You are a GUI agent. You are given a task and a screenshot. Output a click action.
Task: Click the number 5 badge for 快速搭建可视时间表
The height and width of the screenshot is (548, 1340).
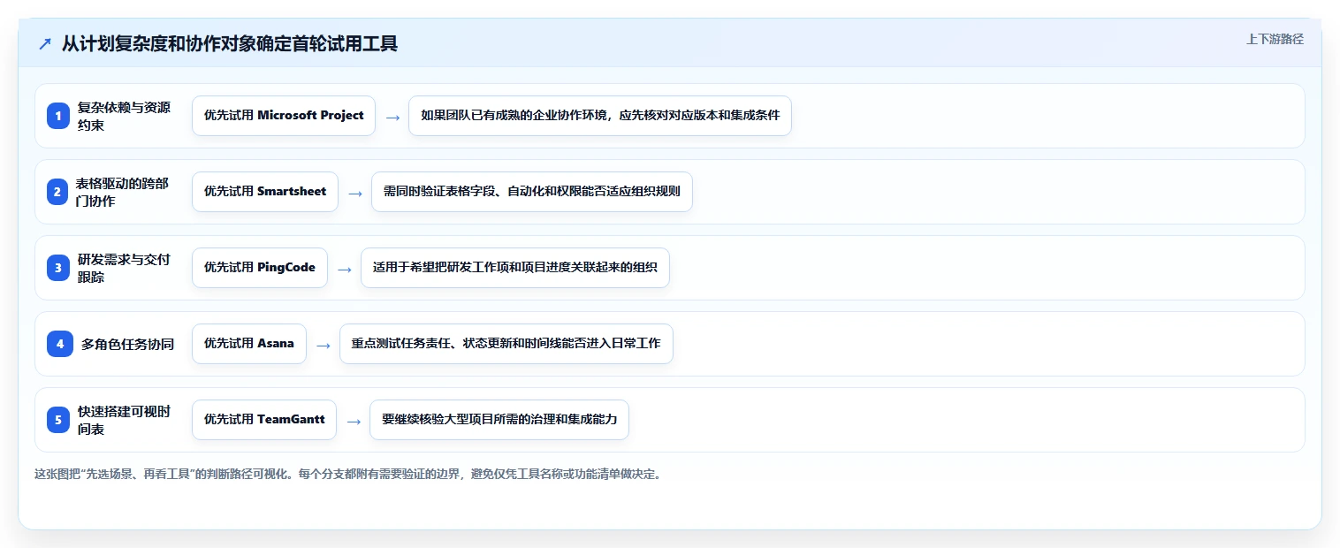pyautogui.click(x=58, y=420)
